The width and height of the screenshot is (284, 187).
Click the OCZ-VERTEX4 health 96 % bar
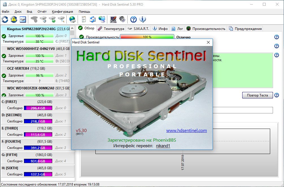coord(40,76)
